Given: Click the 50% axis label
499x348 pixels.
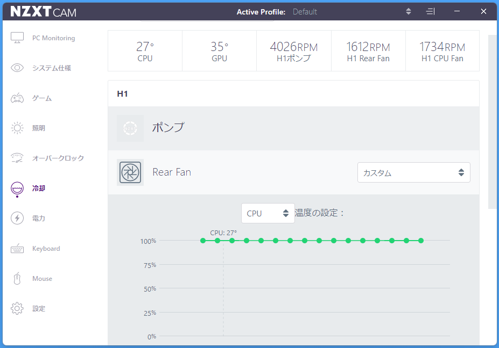Looking at the screenshot, I should [x=150, y=289].
